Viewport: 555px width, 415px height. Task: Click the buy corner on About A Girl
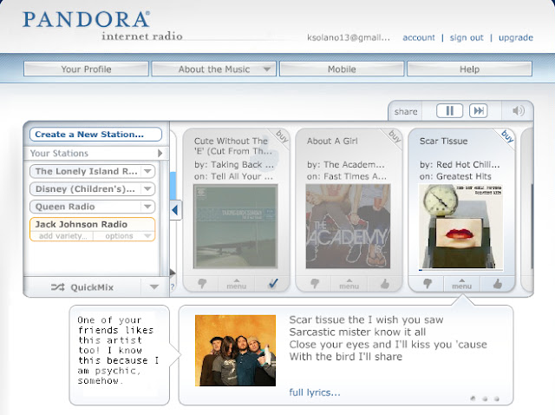pyautogui.click(x=395, y=136)
